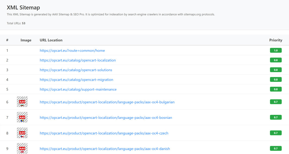Screen dimensions: 289x154
Task: Open the common/home URL link
Action: pyautogui.click(x=72, y=51)
